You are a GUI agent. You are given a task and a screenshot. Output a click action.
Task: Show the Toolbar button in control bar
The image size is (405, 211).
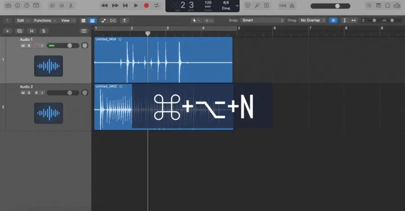click(x=36, y=5)
